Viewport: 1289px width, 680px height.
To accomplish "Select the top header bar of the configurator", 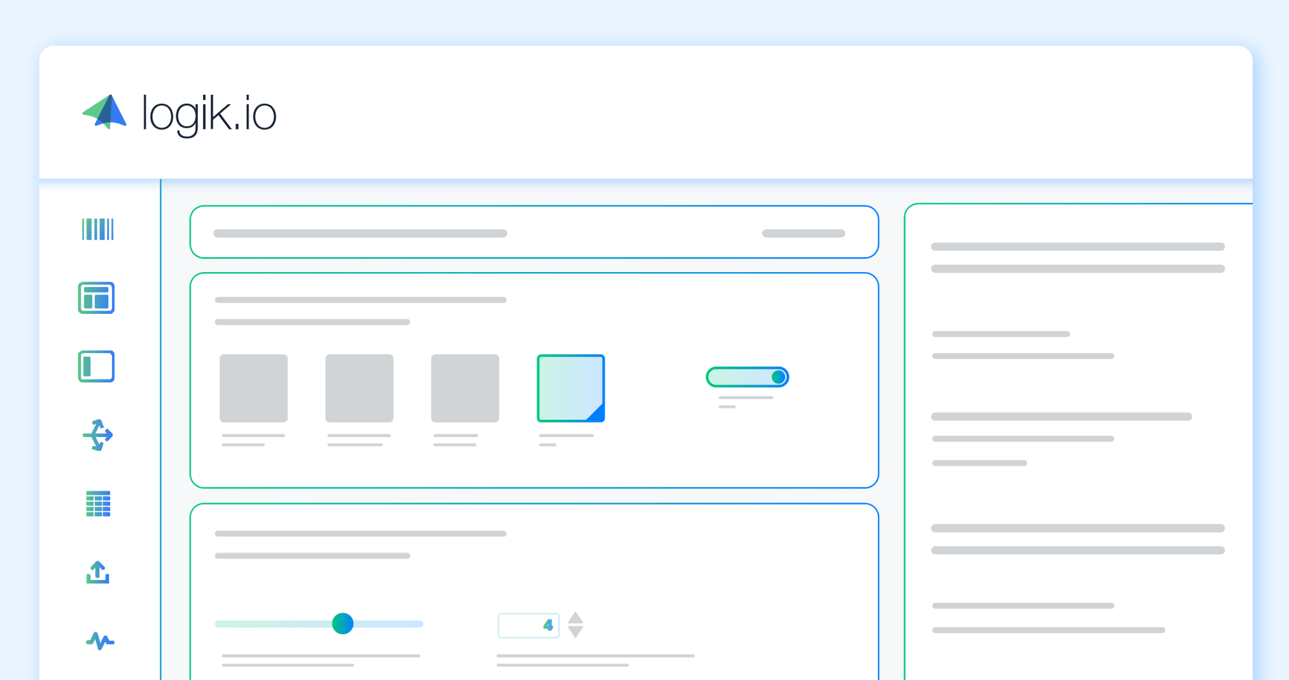I will (x=534, y=232).
